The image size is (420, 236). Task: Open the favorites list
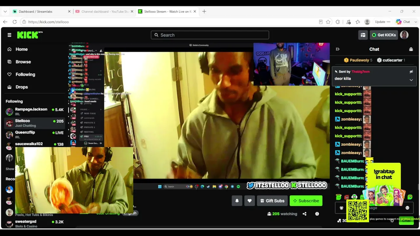pos(358,22)
